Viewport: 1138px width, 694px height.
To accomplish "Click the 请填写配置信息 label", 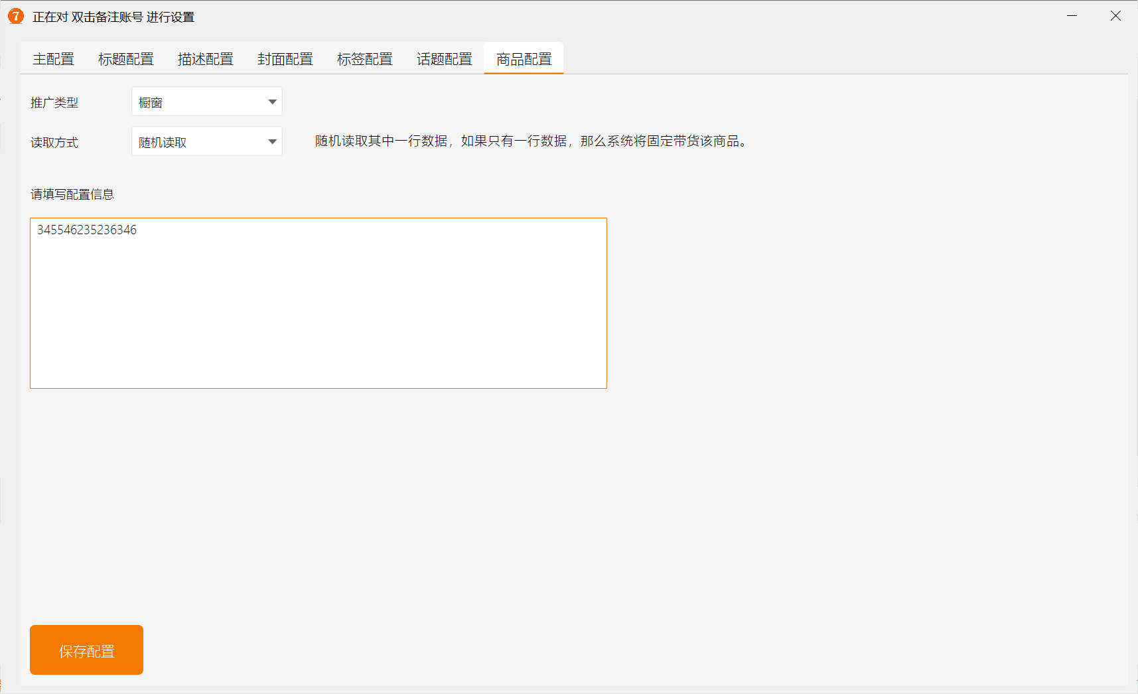I will point(72,194).
